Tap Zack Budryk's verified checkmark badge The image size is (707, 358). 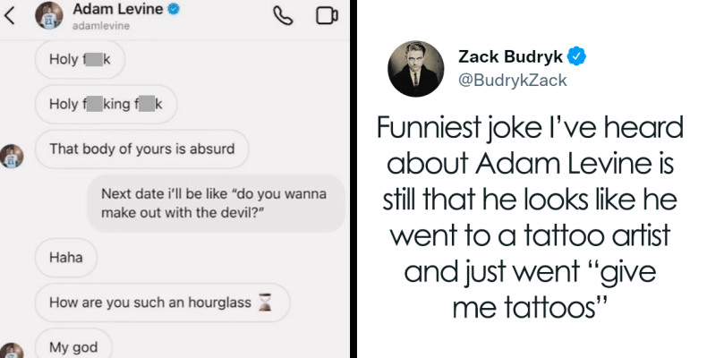[x=579, y=57]
